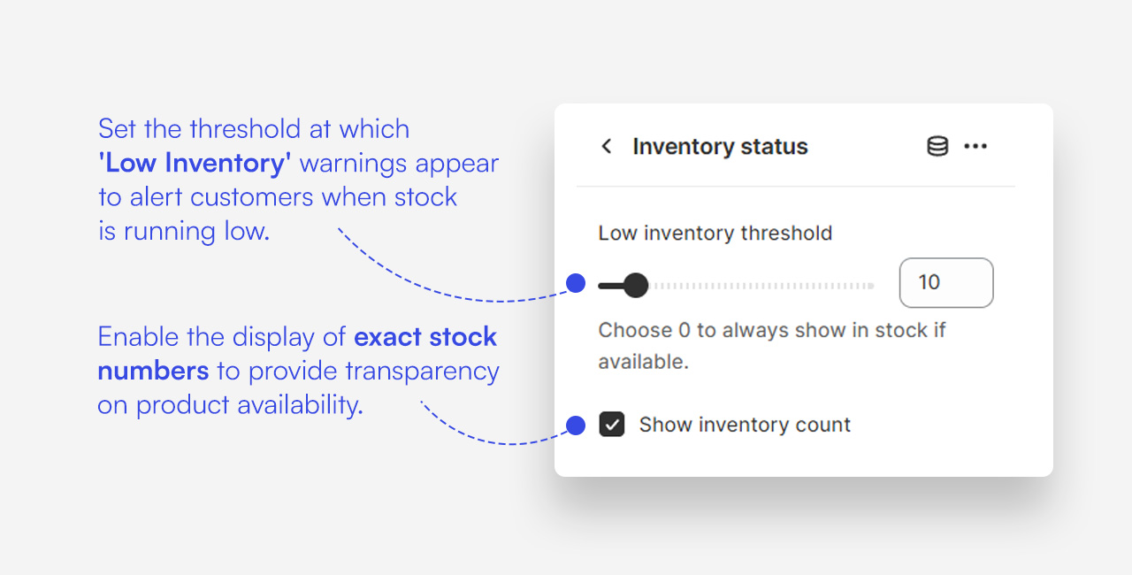Click the "Low inventory threshold" label
Image resolution: width=1132 pixels, height=575 pixels.
click(715, 233)
